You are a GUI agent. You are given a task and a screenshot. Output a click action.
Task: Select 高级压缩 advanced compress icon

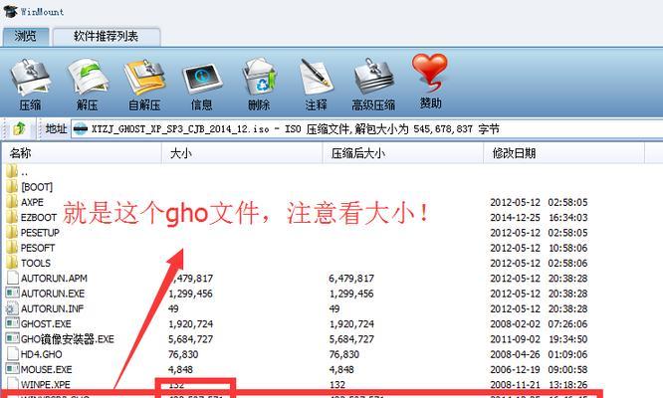(373, 77)
